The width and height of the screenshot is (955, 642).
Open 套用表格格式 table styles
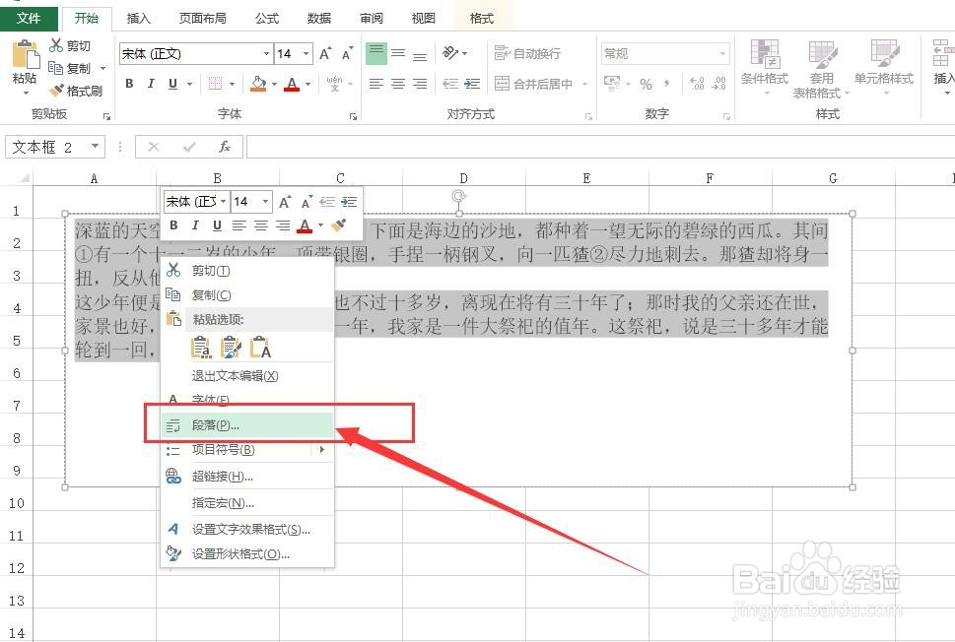click(821, 68)
